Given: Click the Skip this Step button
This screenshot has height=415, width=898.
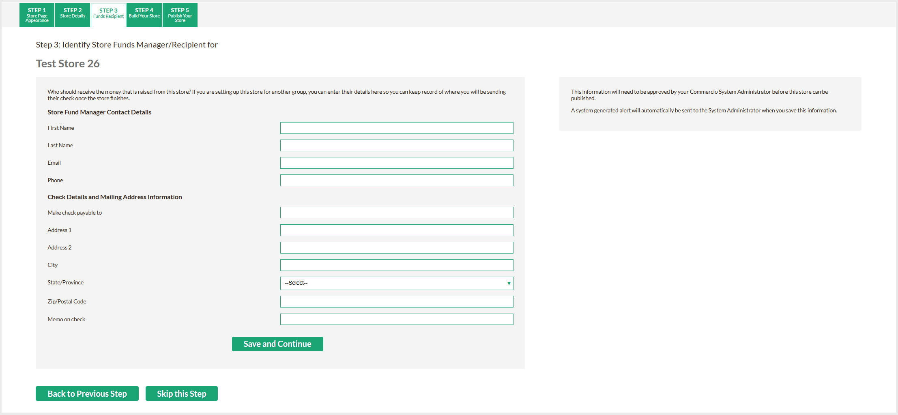Looking at the screenshot, I should click(x=181, y=393).
